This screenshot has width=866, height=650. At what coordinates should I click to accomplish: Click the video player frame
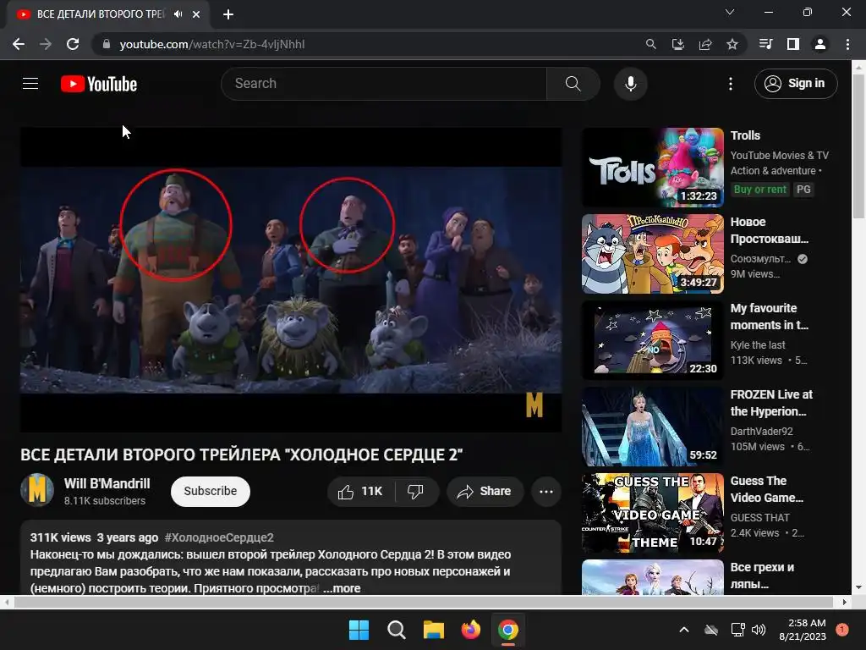pyautogui.click(x=291, y=279)
